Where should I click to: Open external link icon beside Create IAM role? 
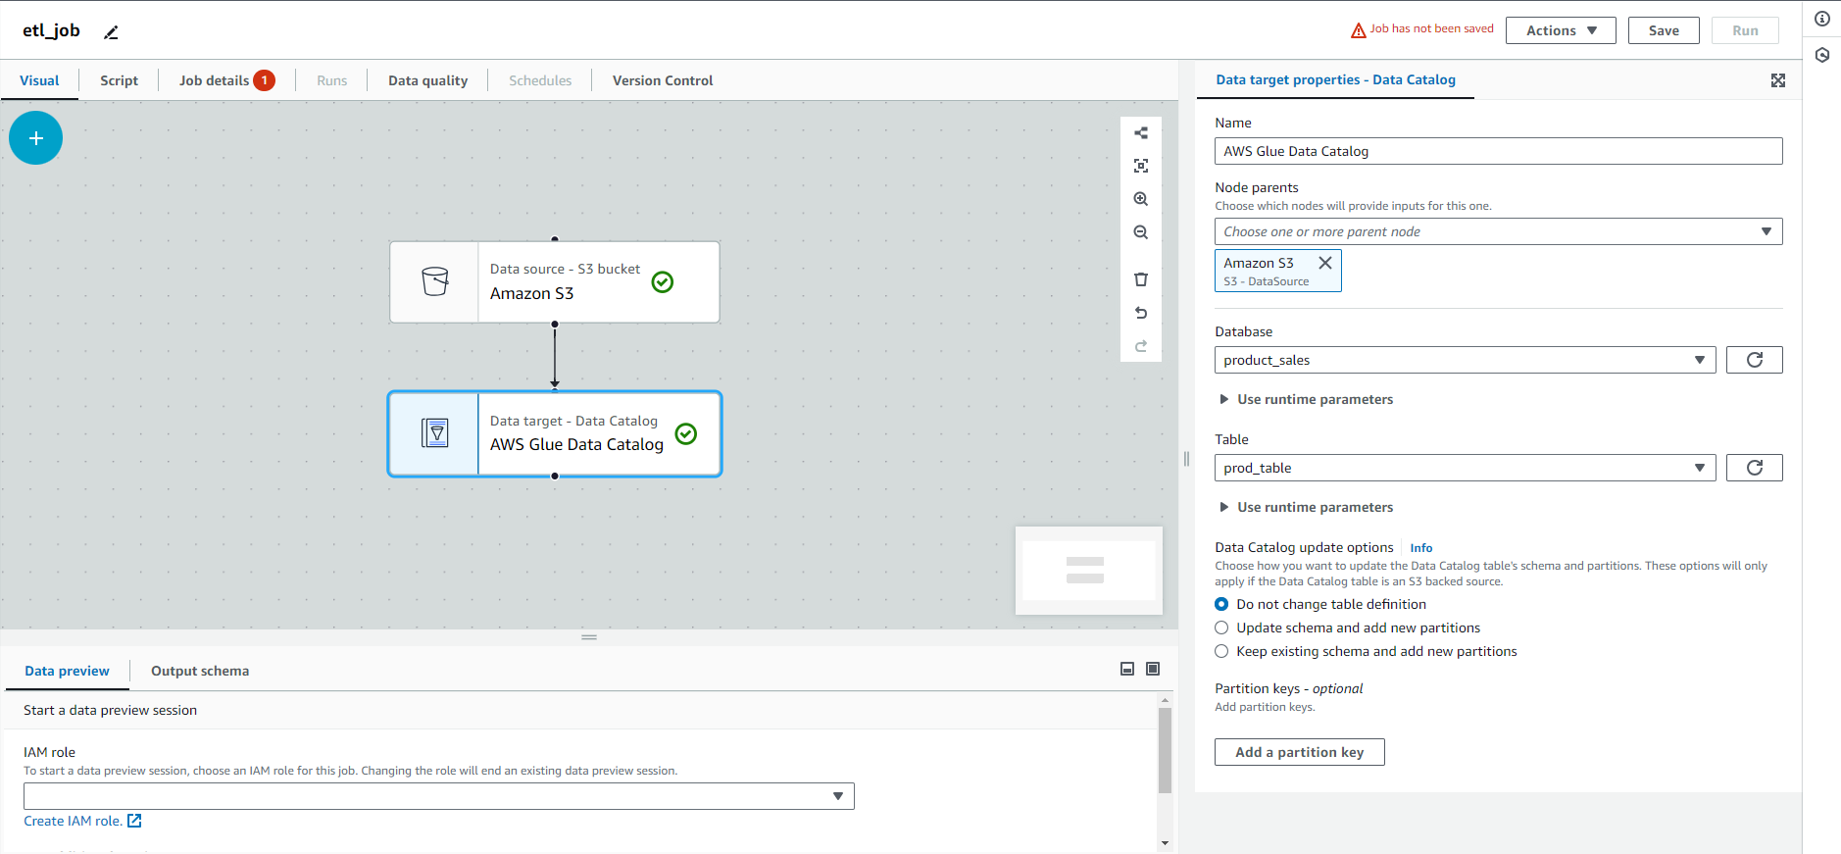pos(134,821)
